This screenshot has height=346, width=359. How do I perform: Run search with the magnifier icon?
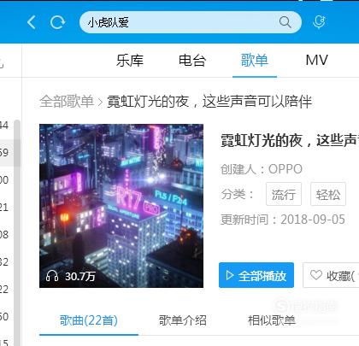pyautogui.click(x=285, y=22)
